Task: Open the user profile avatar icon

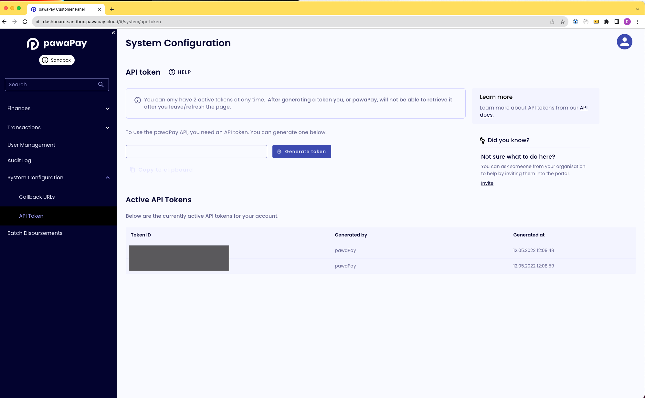Action: coord(624,42)
